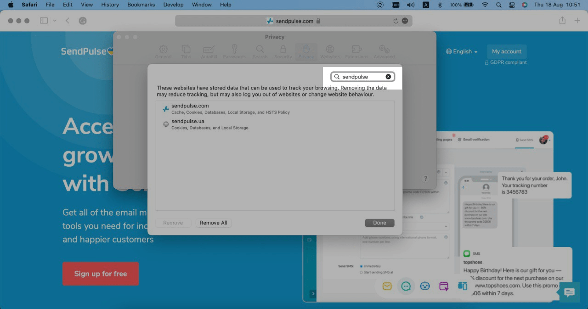
Task: Click Done to close the sheet
Action: pyautogui.click(x=379, y=223)
